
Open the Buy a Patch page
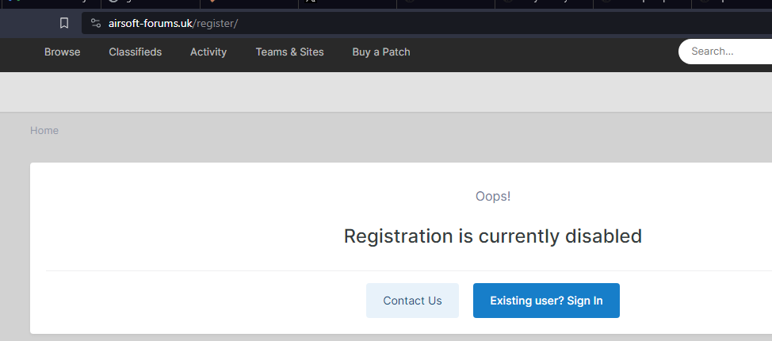[381, 52]
